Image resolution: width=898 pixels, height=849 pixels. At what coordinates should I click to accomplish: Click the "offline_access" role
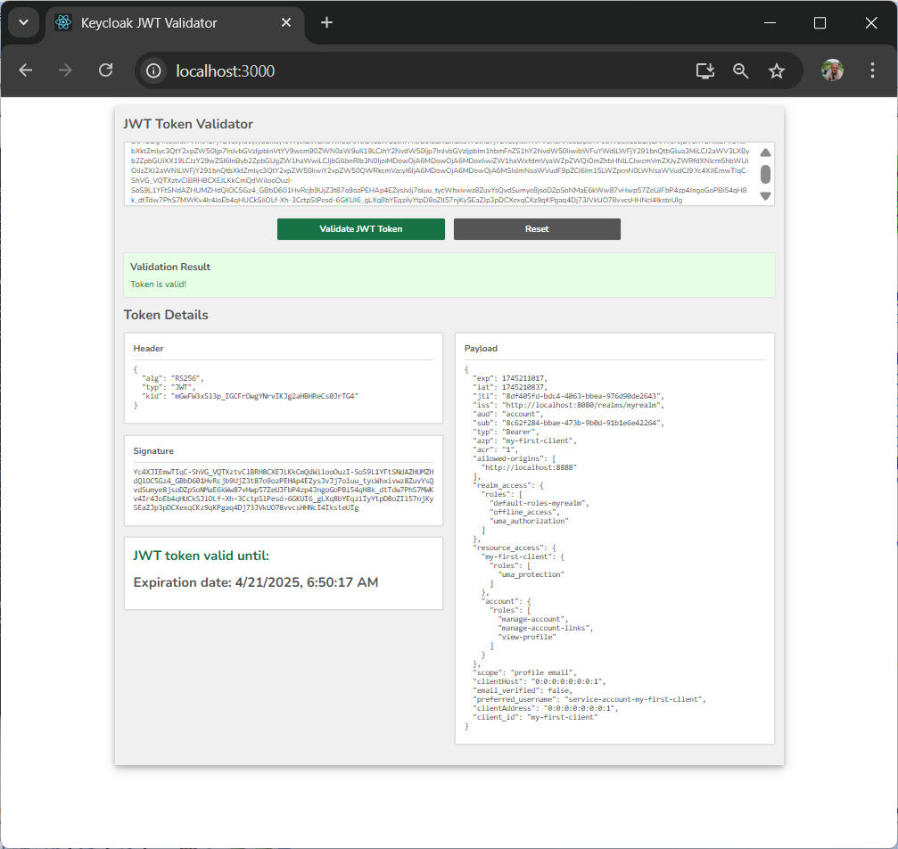(x=523, y=512)
